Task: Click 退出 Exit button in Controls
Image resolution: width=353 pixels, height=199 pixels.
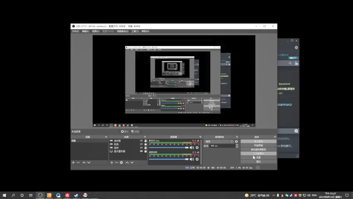Action: [259, 161]
